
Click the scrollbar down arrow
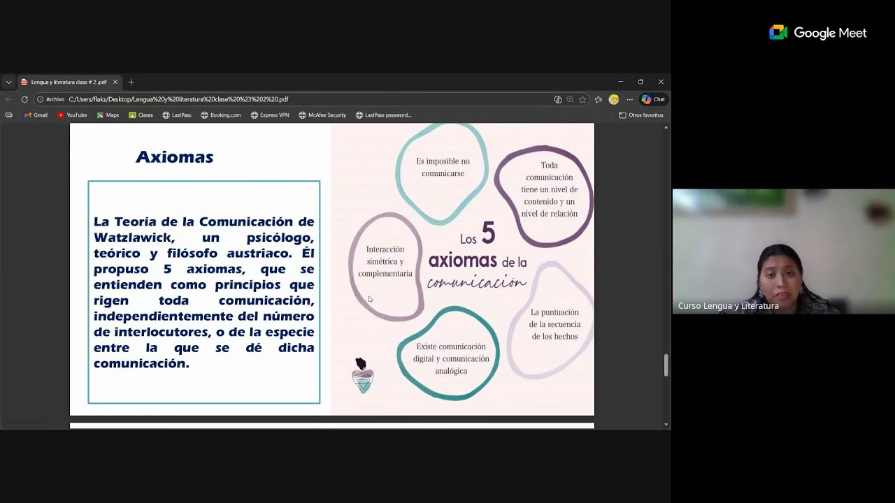pyautogui.click(x=666, y=424)
